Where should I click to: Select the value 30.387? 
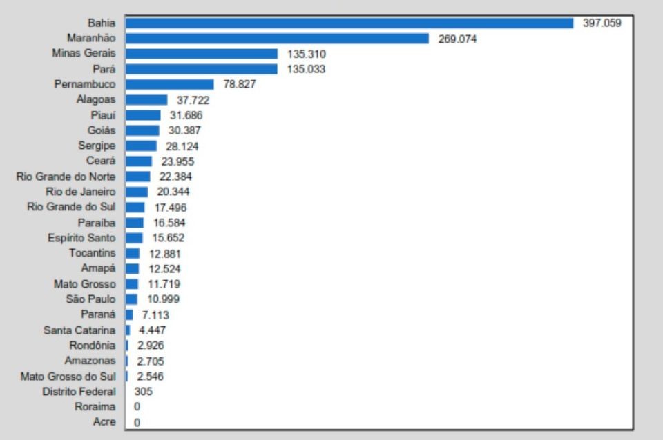coord(185,130)
